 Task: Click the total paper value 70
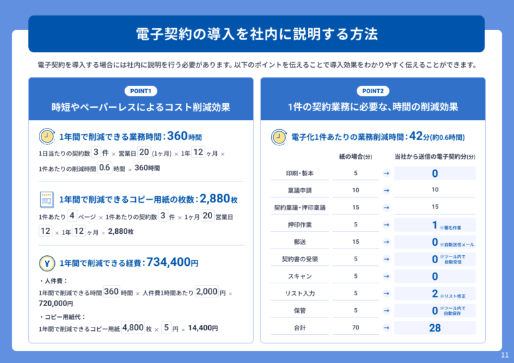point(355,328)
